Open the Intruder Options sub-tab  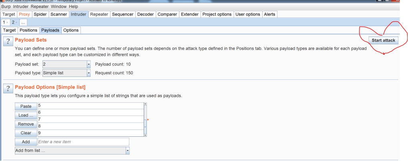point(71,30)
